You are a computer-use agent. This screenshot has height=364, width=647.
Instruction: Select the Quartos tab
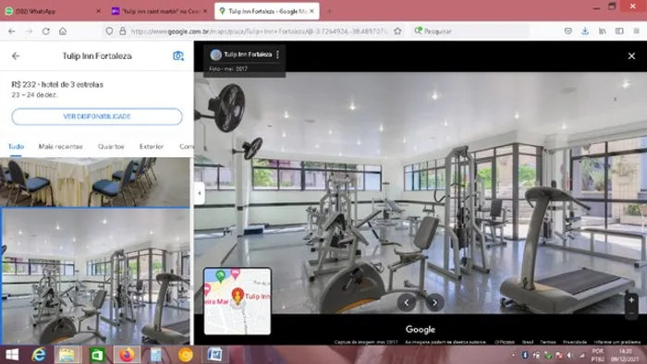pos(111,146)
